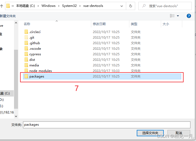The width and height of the screenshot is (196, 141).
Task: Click the .vscode folder name
Action: pos(35,48)
